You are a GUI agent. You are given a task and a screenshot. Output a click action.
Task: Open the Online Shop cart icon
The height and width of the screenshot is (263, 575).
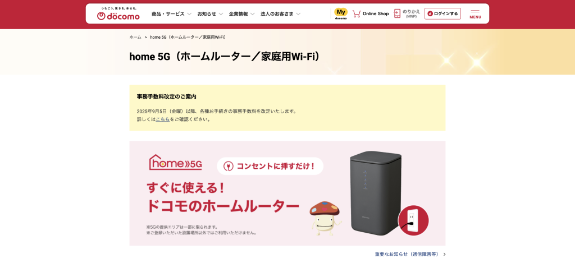click(356, 14)
